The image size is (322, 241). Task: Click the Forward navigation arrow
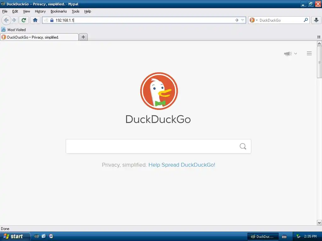pos(14,20)
